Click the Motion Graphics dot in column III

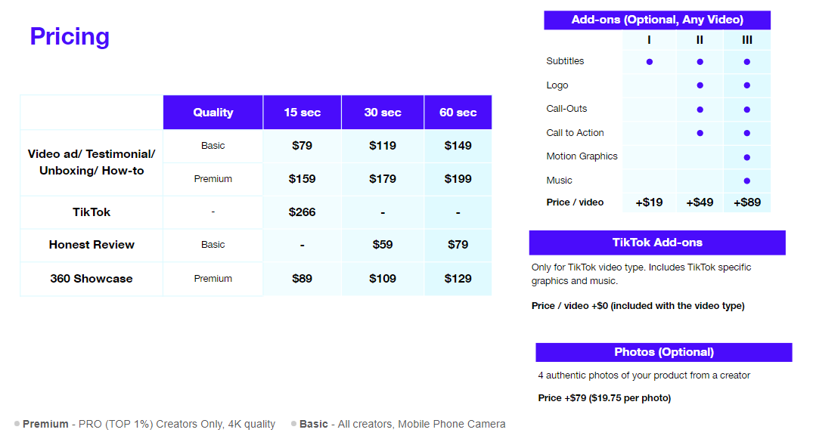(746, 157)
